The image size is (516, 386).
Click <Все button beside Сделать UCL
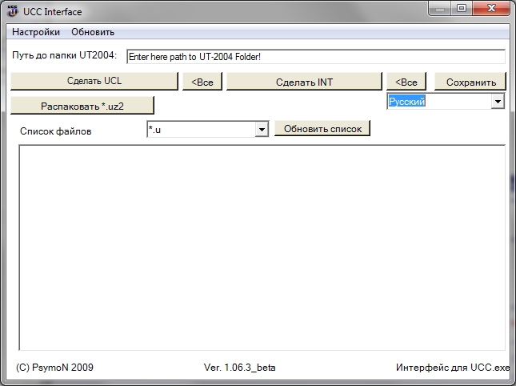click(x=202, y=82)
